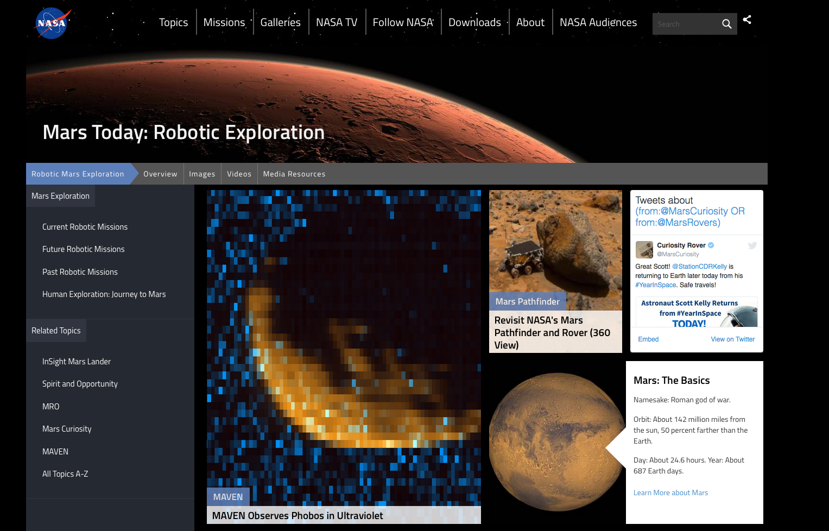
Task: Click View on Twitter link
Action: pyautogui.click(x=732, y=339)
